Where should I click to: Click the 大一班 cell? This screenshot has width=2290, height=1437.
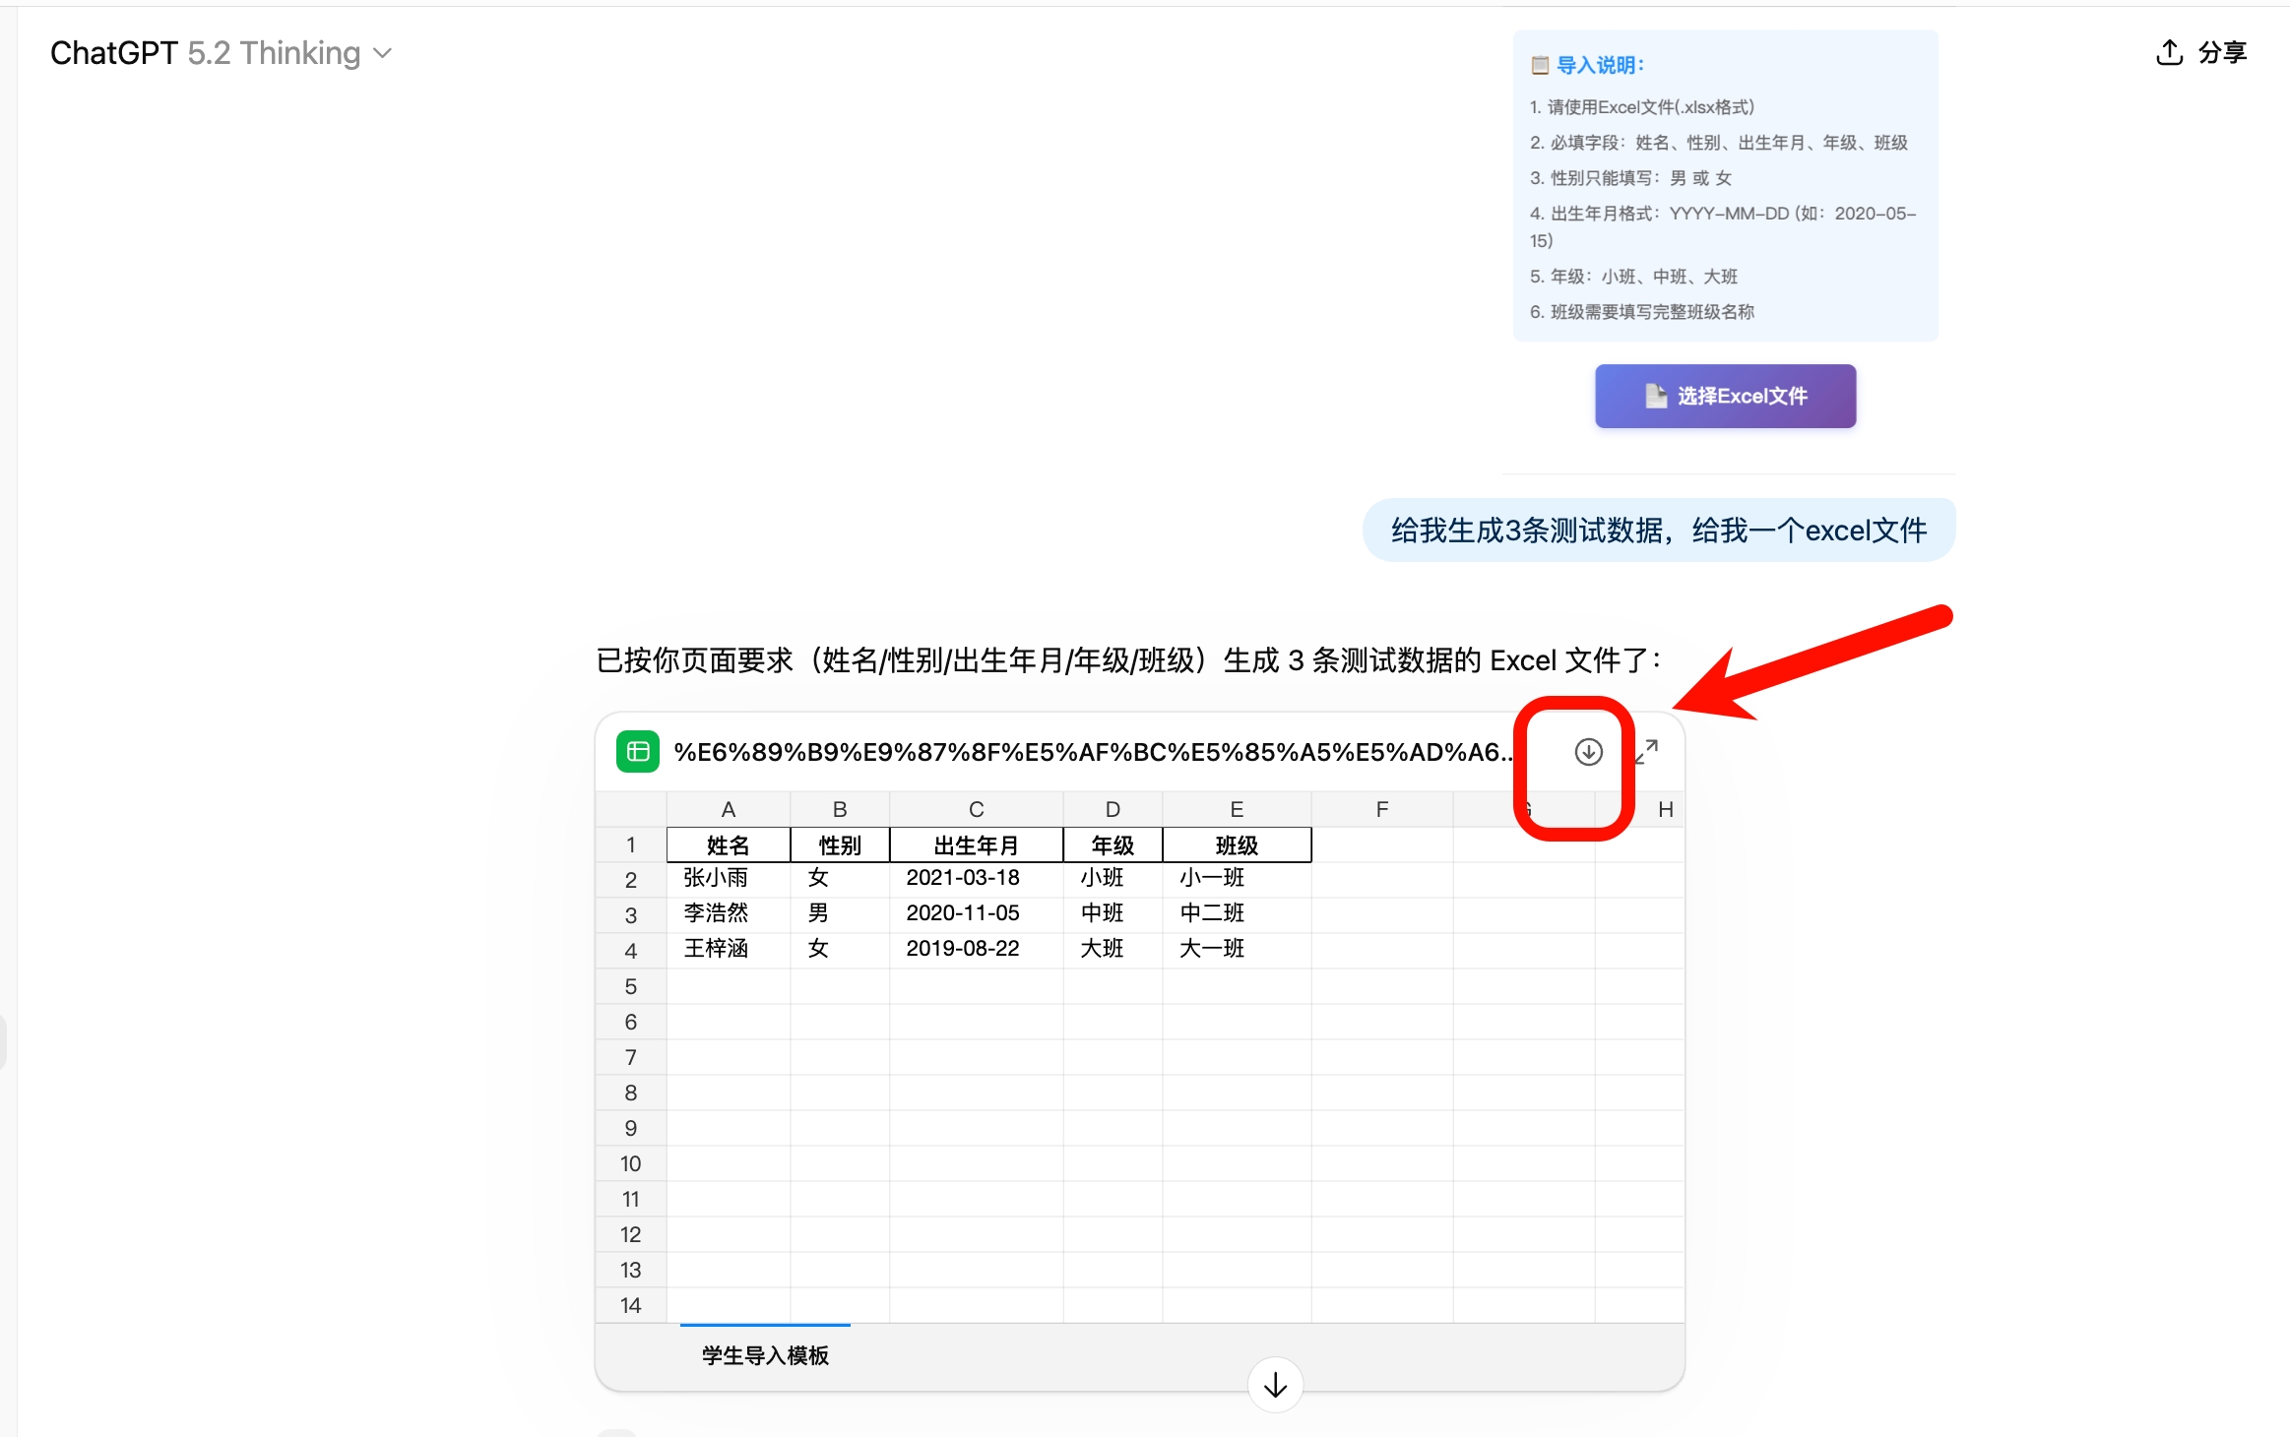[1212, 949]
